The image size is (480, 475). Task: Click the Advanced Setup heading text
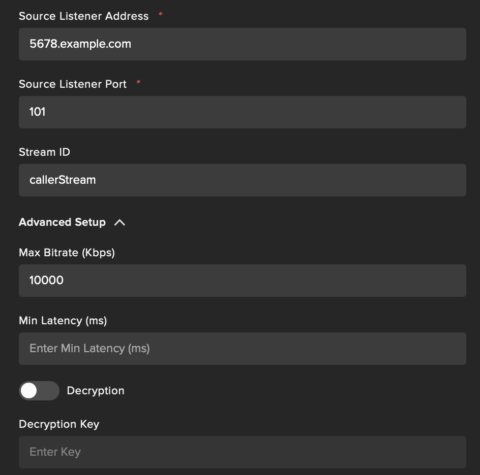62,222
